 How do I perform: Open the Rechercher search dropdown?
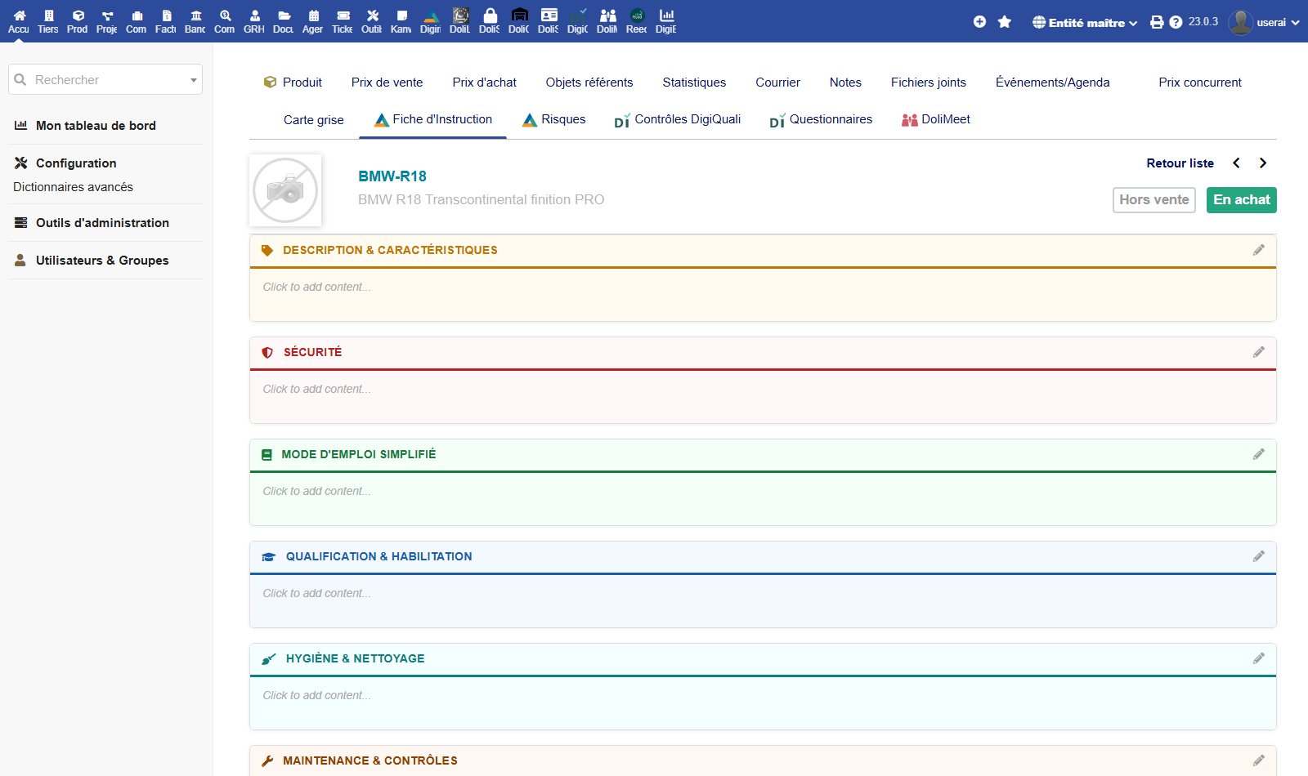point(105,79)
